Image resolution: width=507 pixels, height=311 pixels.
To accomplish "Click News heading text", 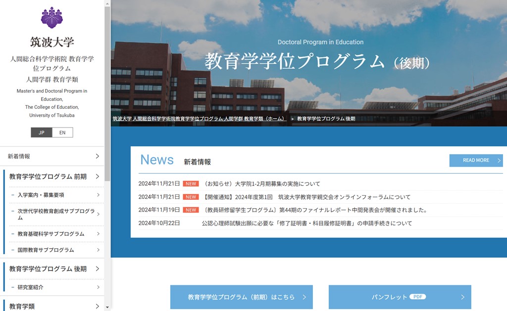I will click(x=157, y=160).
